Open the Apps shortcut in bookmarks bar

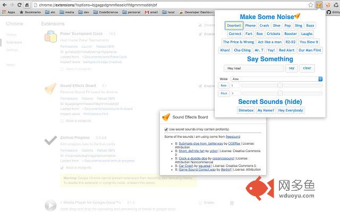[8, 12]
